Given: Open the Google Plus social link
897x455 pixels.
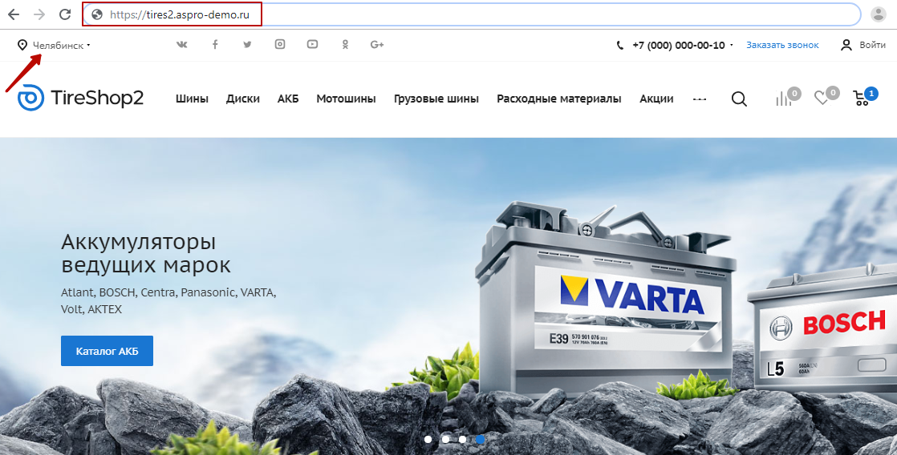Looking at the screenshot, I should pyautogui.click(x=377, y=45).
